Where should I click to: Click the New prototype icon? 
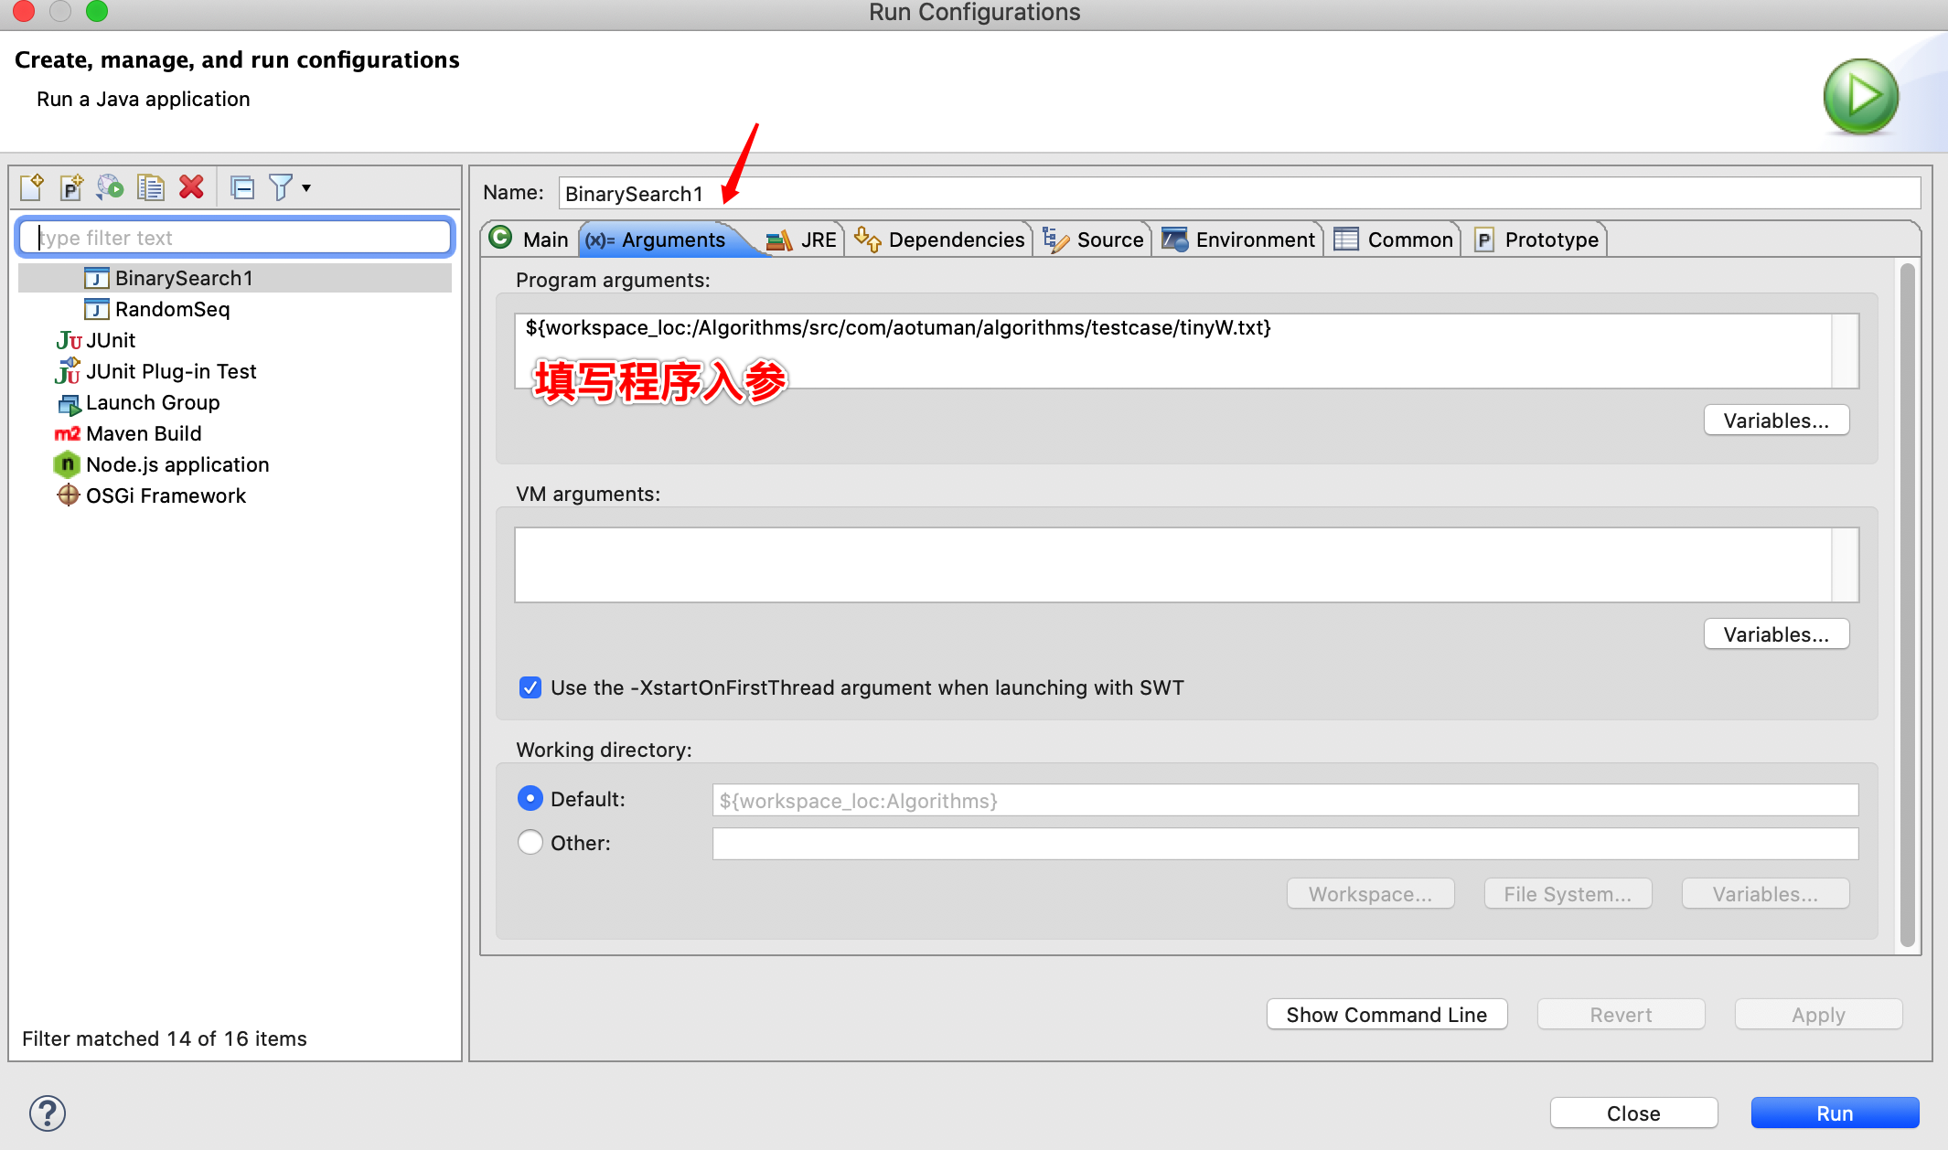coord(70,187)
